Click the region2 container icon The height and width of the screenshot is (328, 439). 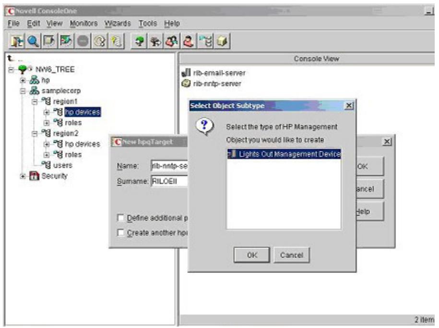click(46, 133)
